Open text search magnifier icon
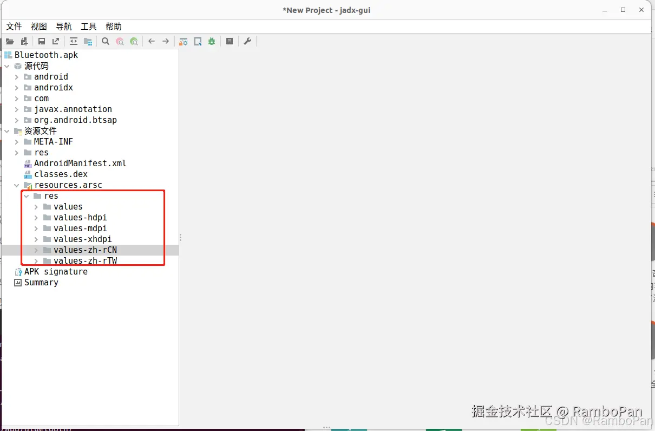655x431 pixels. pyautogui.click(x=106, y=41)
